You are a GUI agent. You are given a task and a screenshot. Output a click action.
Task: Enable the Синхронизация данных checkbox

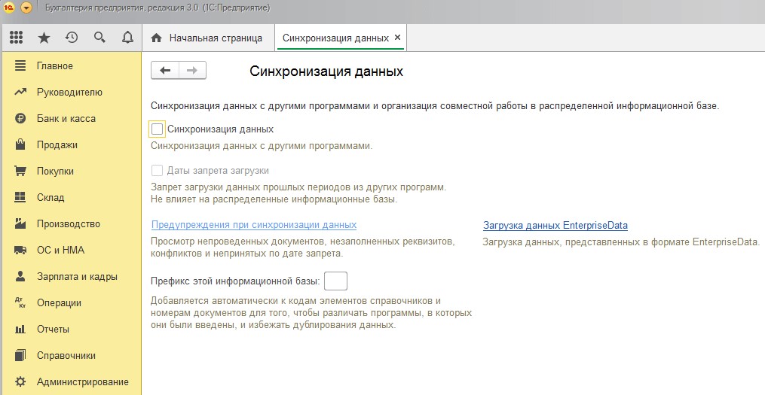point(157,129)
